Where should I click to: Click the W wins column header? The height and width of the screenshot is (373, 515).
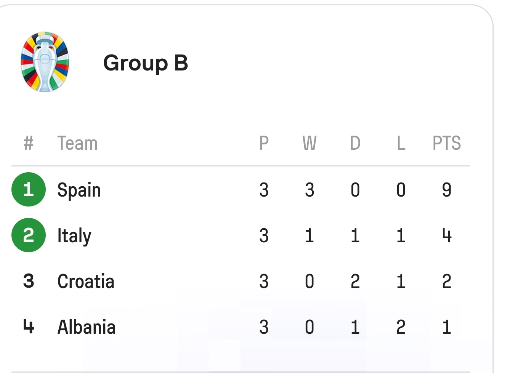tap(310, 143)
